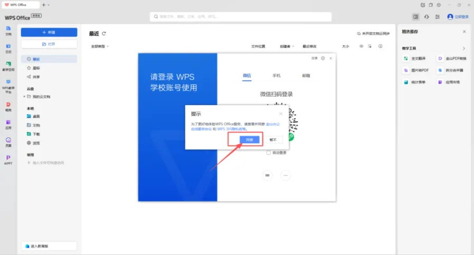Viewport: 474px width, 255px height.
Task: Expand 教学工具 section chevron
Action: pos(464,48)
